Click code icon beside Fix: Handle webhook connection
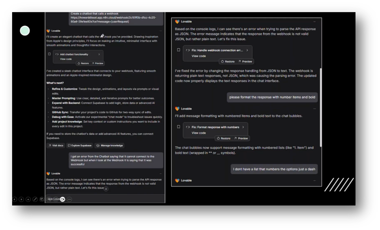 (188, 50)
